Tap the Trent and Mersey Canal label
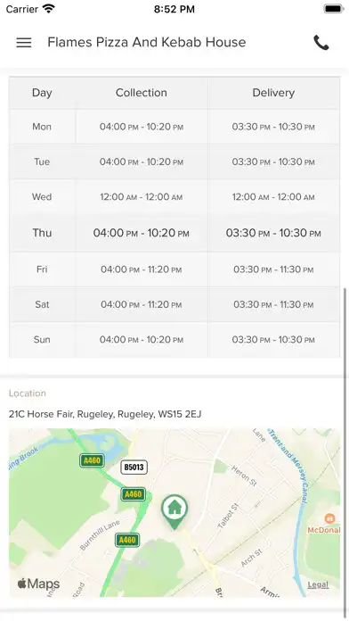Viewport: 349px width, 621px height. click(288, 466)
